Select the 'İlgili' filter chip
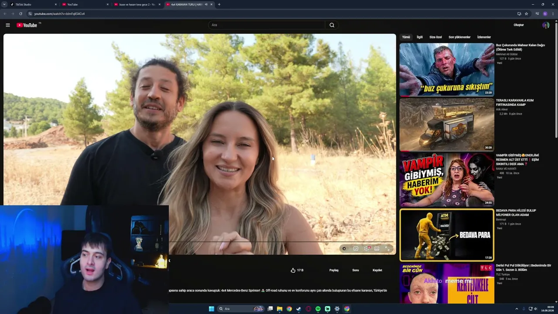This screenshot has height=314, width=558. point(420,37)
